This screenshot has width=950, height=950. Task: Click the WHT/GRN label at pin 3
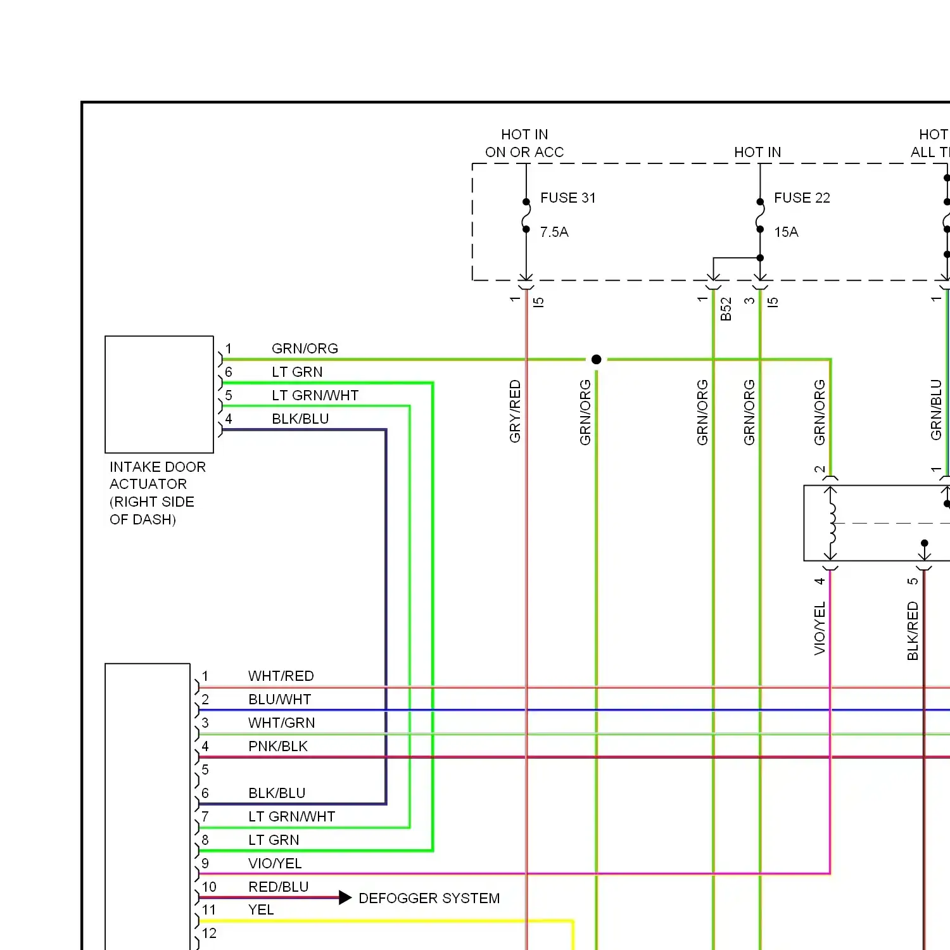(281, 723)
